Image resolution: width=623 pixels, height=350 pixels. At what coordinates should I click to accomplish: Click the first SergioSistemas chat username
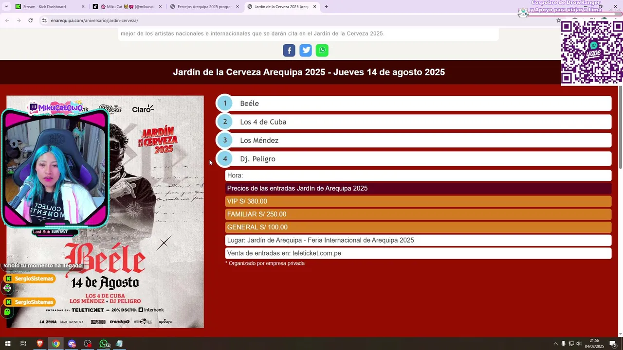click(x=34, y=279)
